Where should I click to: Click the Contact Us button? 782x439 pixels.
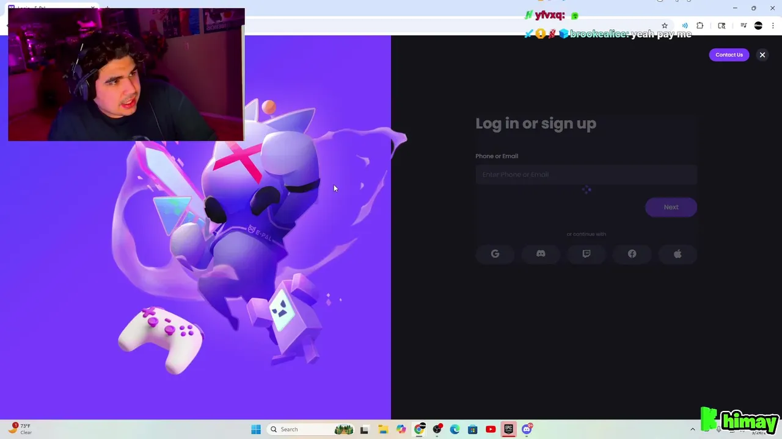point(729,55)
